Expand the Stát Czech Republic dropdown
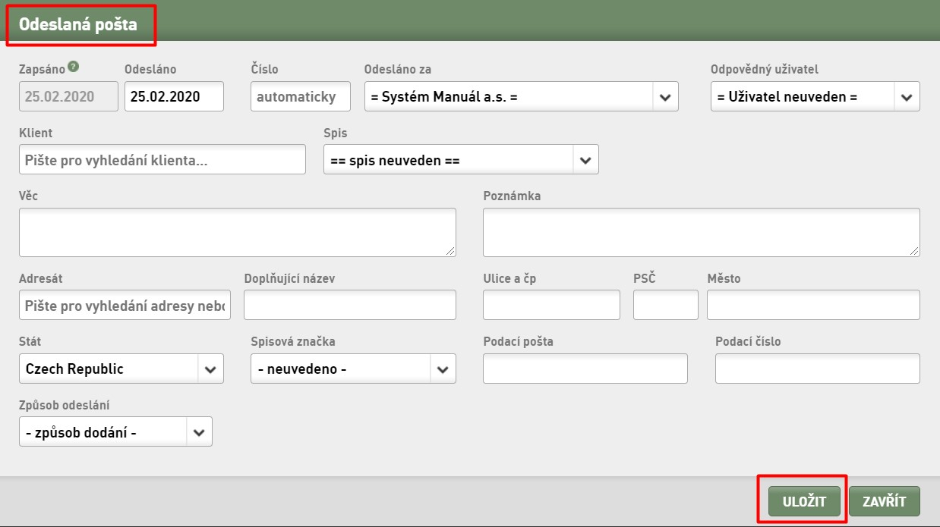This screenshot has height=527, width=940. (x=210, y=369)
